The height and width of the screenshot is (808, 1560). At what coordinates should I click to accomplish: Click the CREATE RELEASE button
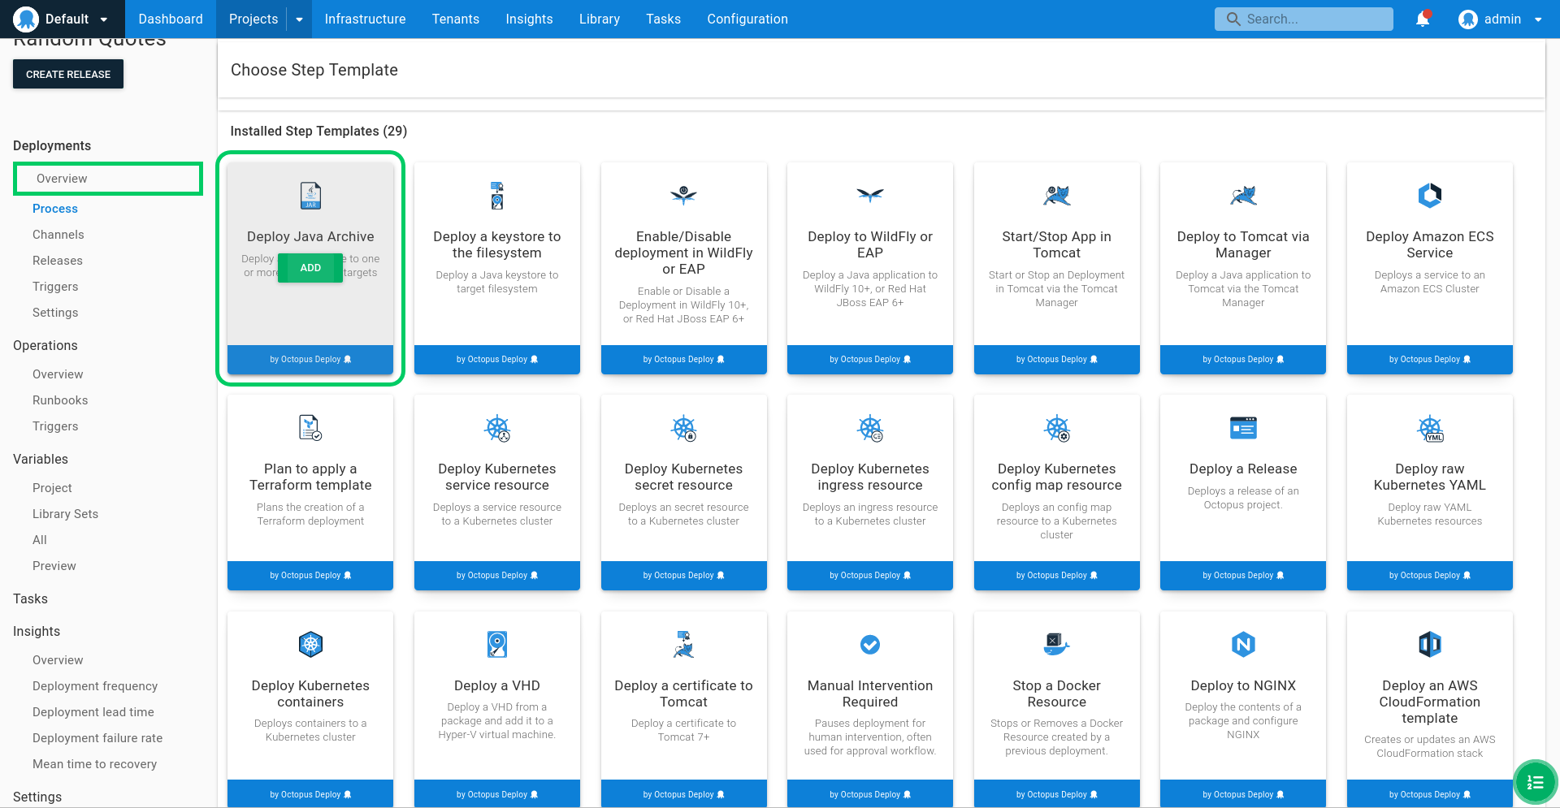pos(68,74)
